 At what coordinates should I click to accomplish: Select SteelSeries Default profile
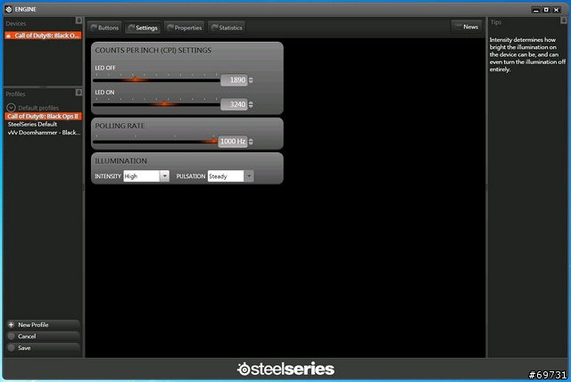32,125
